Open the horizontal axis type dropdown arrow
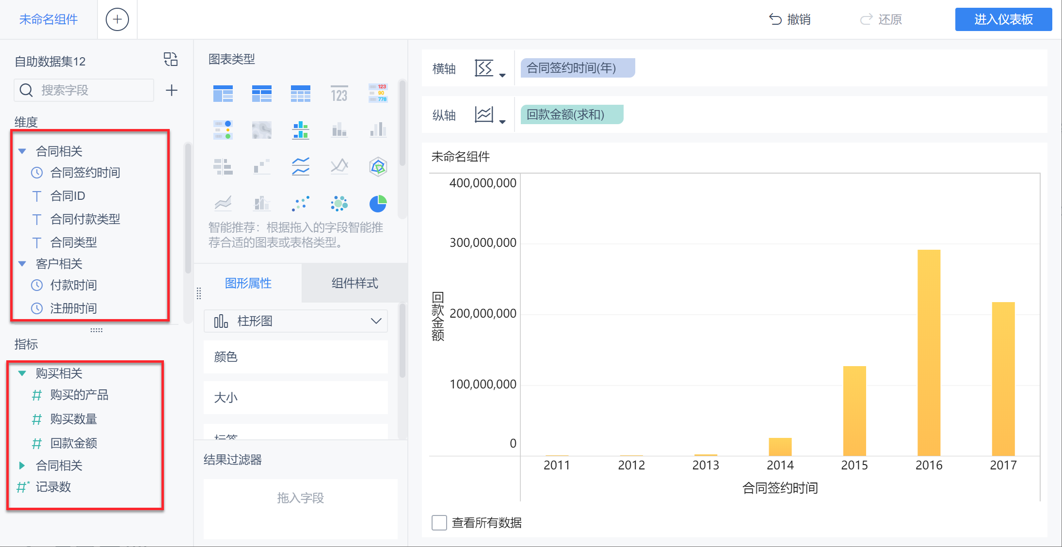This screenshot has height=547, width=1062. [502, 75]
